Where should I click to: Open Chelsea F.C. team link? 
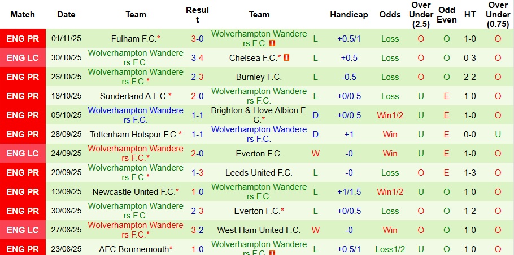pos(253,58)
